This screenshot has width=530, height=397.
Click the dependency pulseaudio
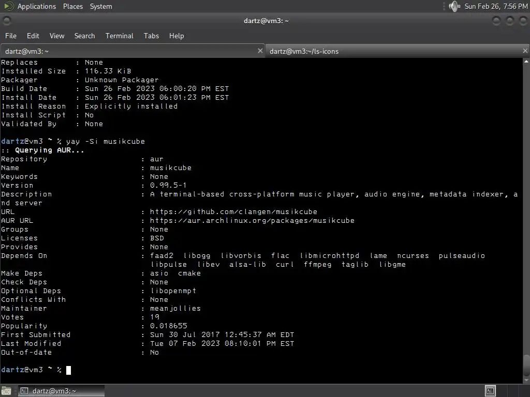tap(462, 255)
